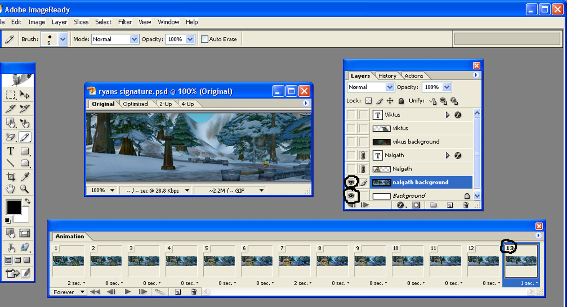Toggle slices visibility in toolbox
The image size is (567, 307).
point(25,233)
